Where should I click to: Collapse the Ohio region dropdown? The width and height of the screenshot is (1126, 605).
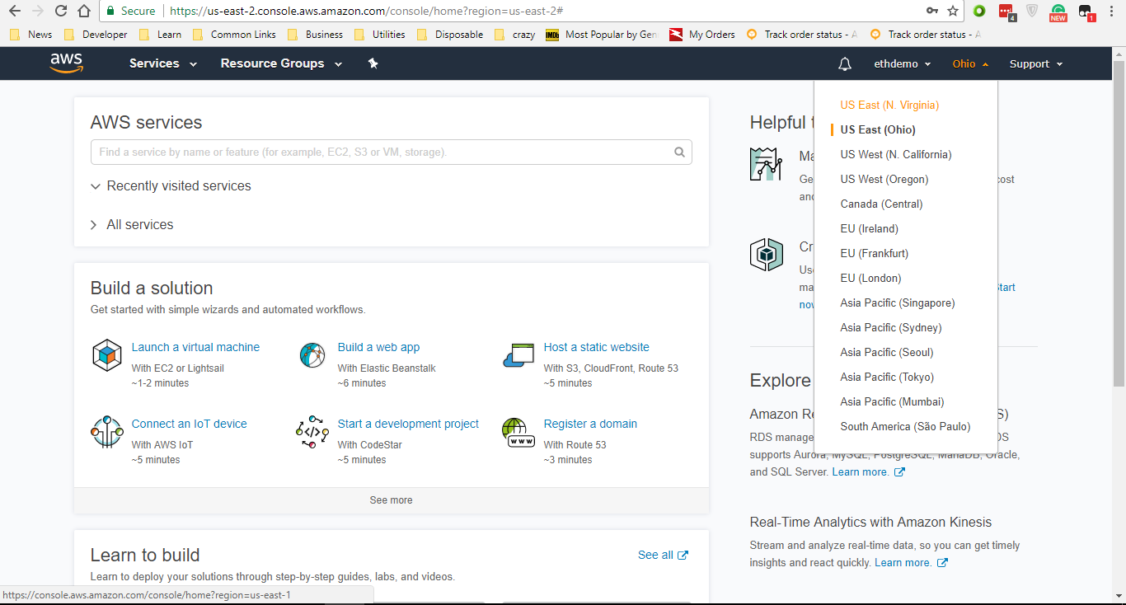(x=970, y=63)
